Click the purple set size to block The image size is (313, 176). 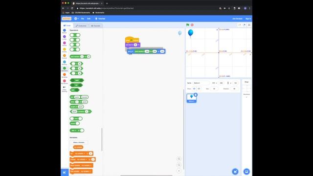pos(133,44)
